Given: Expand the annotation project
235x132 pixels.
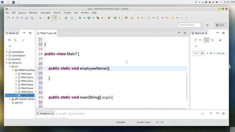Looking at the screenshot, I should [x=7, y=52].
